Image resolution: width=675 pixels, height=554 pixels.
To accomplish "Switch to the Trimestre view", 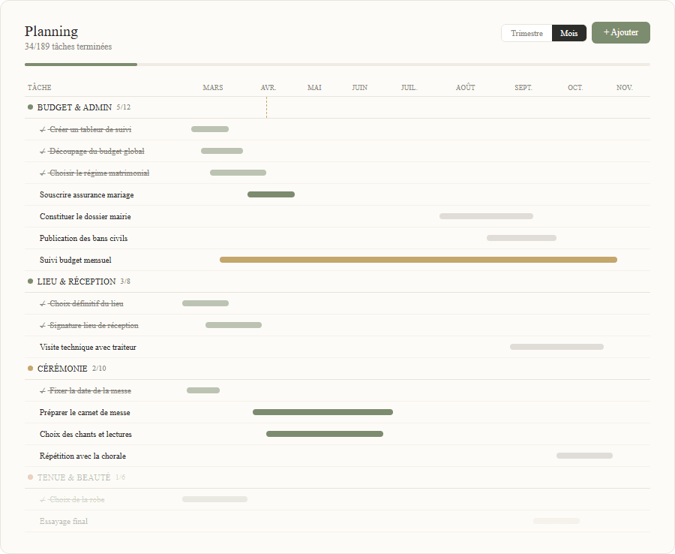I will 526,33.
